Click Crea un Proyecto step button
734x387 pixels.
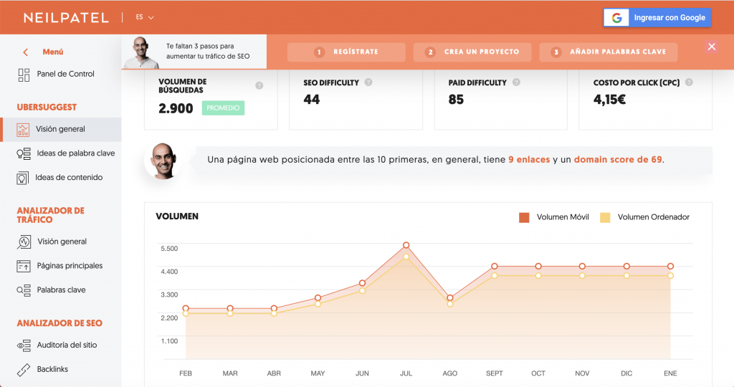coord(472,52)
